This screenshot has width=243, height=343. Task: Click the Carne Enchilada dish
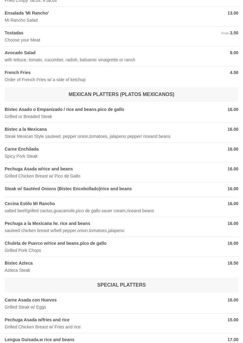[x=22, y=149]
